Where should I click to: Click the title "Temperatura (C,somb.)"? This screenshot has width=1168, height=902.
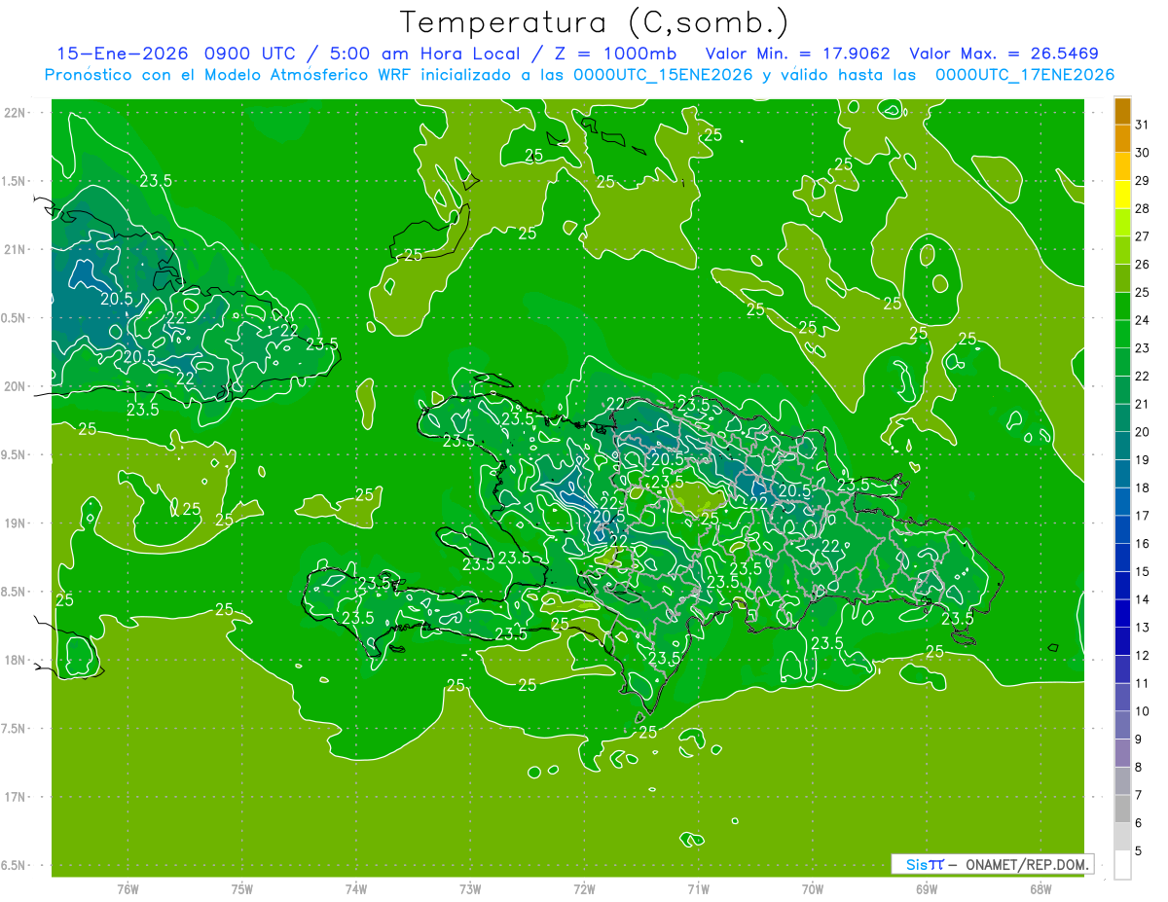pyautogui.click(x=594, y=23)
